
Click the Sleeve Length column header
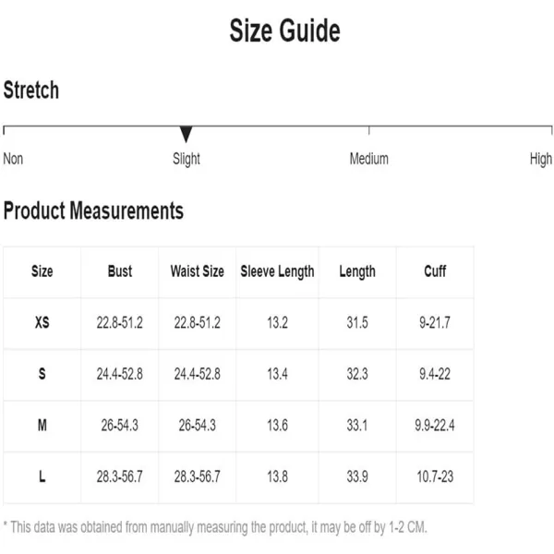pos(277,271)
